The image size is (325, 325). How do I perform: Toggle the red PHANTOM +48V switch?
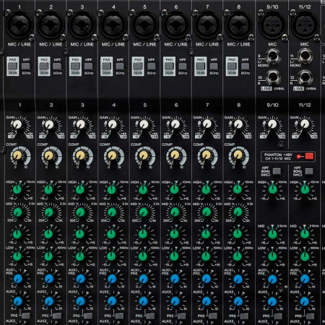coord(309,156)
